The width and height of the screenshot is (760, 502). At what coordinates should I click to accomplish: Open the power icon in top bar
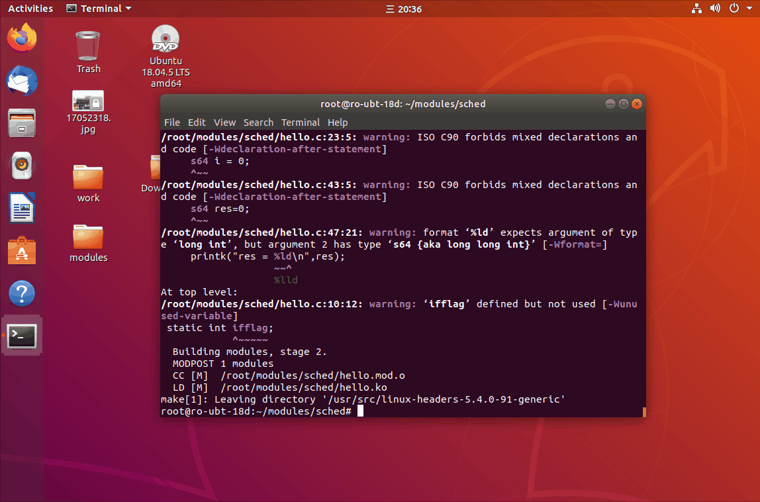coord(734,8)
